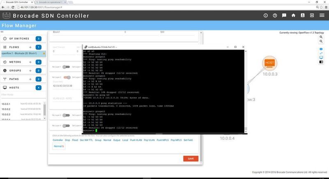Screen dimensions: 329x179
Task: Toggle the Layer 3 match switch
Action: click(66, 115)
